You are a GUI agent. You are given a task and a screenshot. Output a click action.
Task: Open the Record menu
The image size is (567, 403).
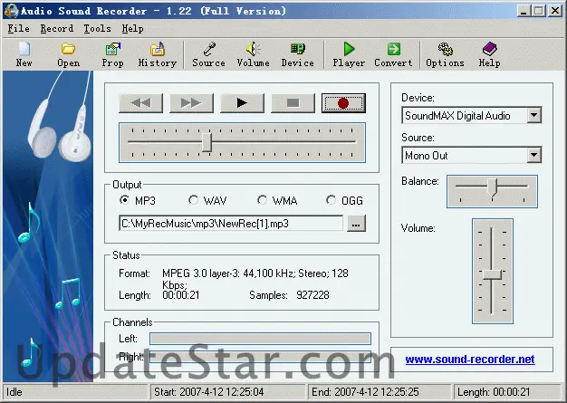56,28
